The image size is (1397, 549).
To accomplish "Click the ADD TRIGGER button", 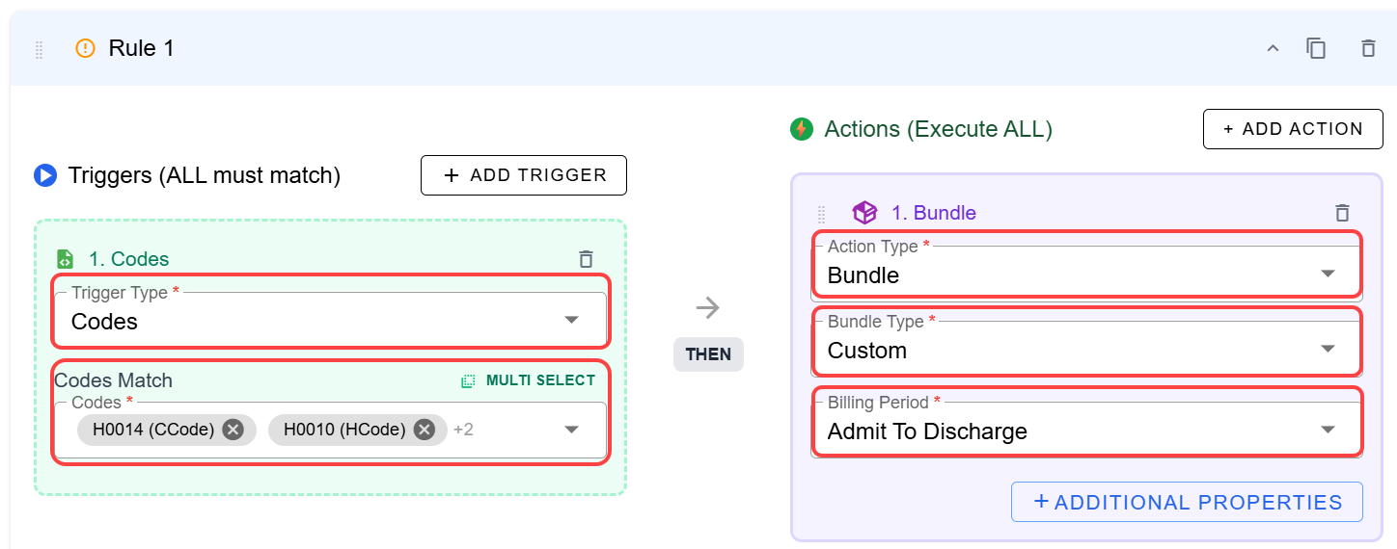I will point(524,175).
